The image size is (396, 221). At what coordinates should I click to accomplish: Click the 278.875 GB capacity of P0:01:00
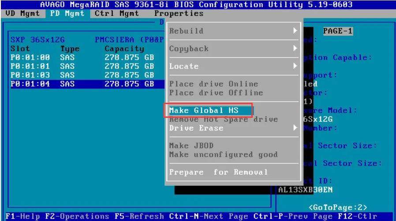coord(129,57)
